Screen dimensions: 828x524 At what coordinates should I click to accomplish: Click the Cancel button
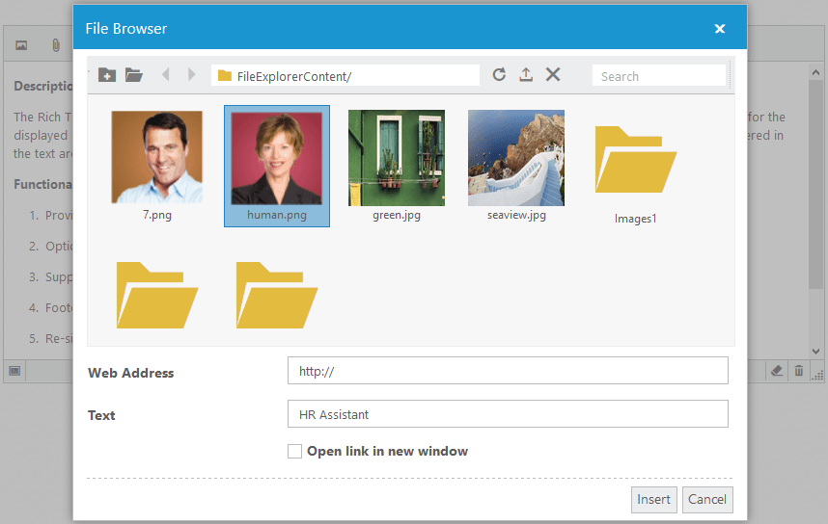(x=707, y=499)
